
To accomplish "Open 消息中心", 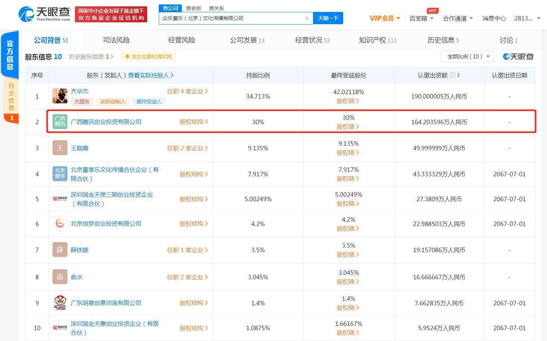I will pyautogui.click(x=494, y=18).
